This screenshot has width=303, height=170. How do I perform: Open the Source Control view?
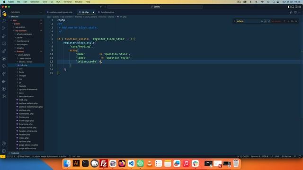[x=4, y=28]
